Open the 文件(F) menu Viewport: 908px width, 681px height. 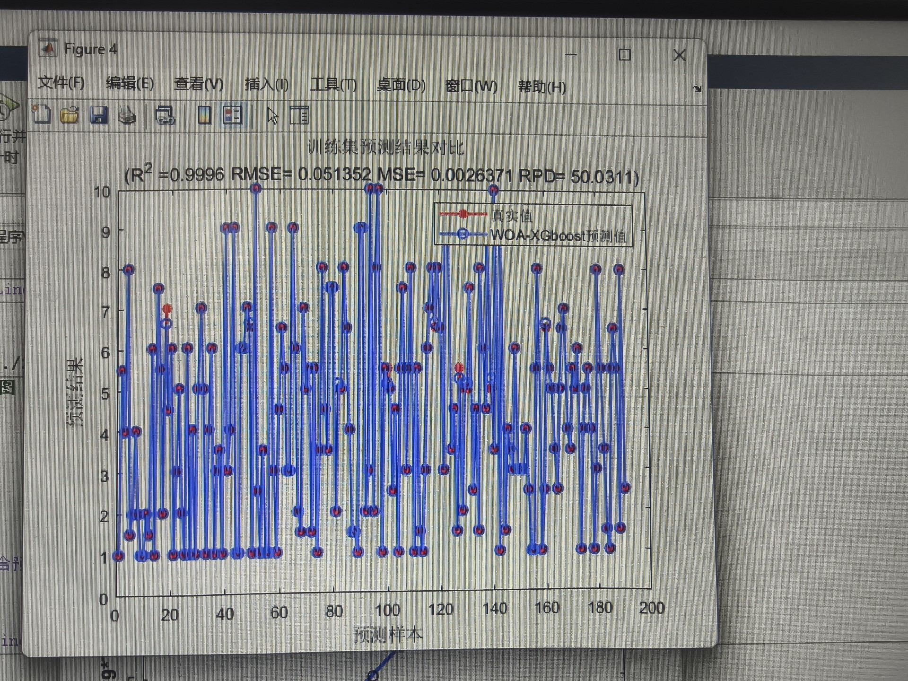point(61,83)
